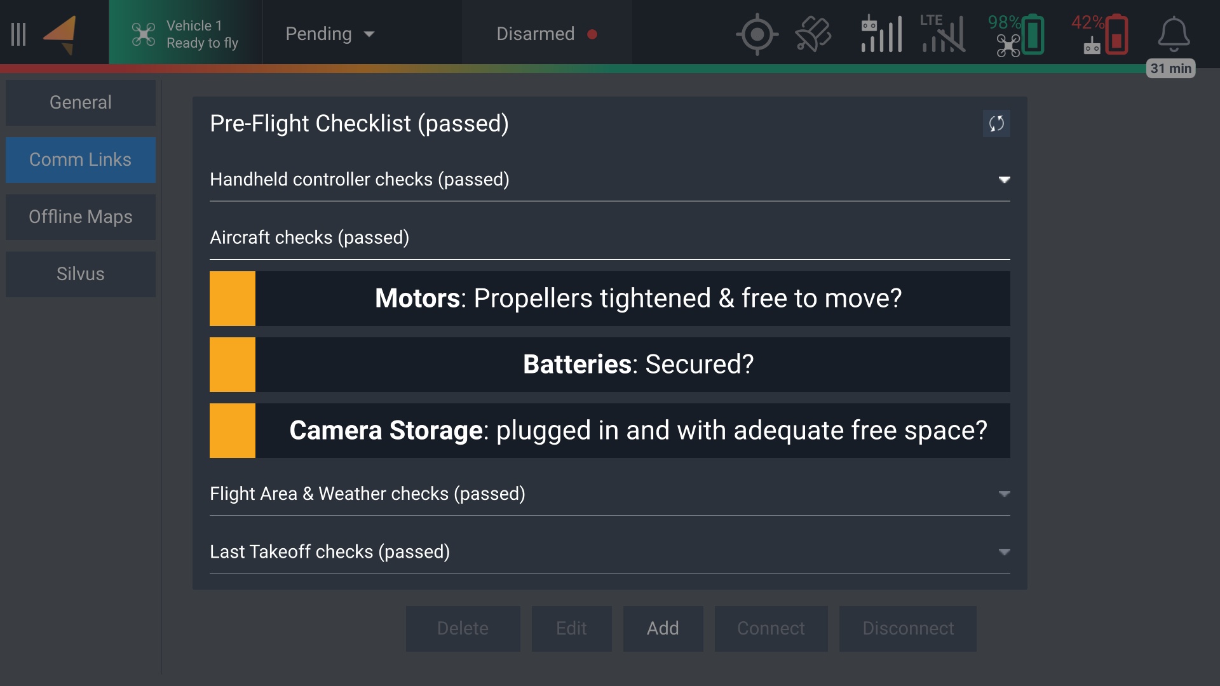Toggle the Camera Storage check item

pyautogui.click(x=609, y=431)
